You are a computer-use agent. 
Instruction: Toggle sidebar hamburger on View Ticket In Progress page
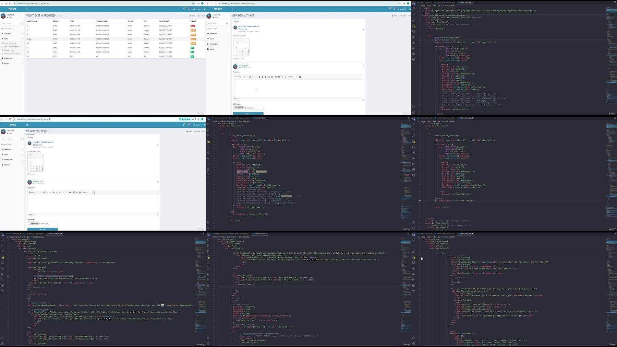(27, 9)
